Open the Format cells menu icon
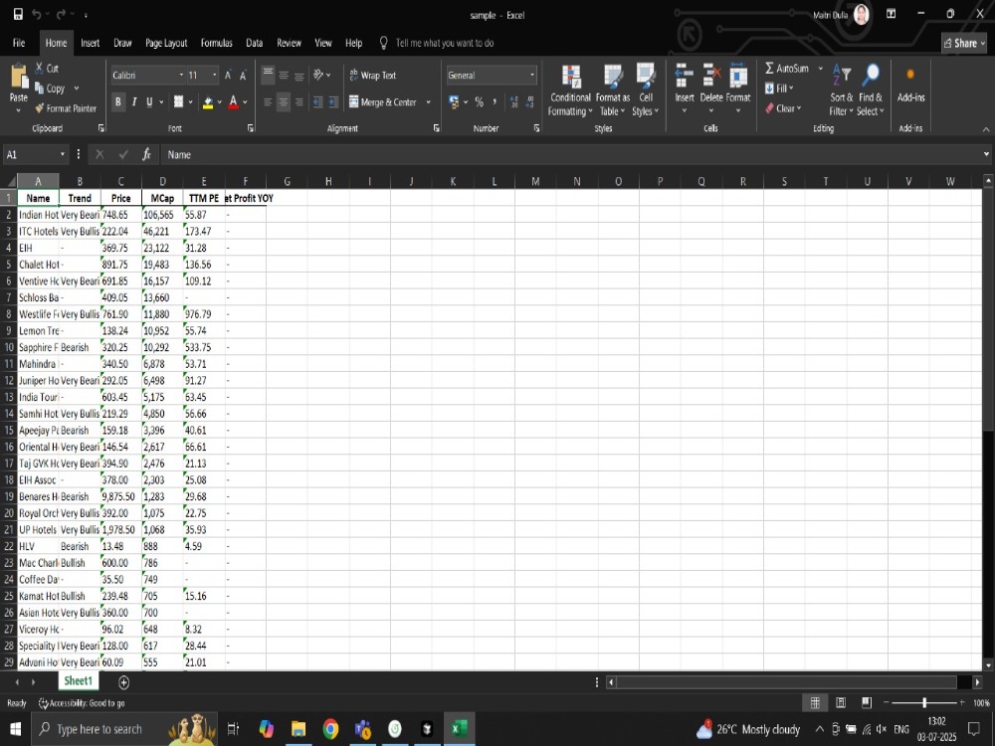This screenshot has height=746, width=995. click(x=738, y=77)
